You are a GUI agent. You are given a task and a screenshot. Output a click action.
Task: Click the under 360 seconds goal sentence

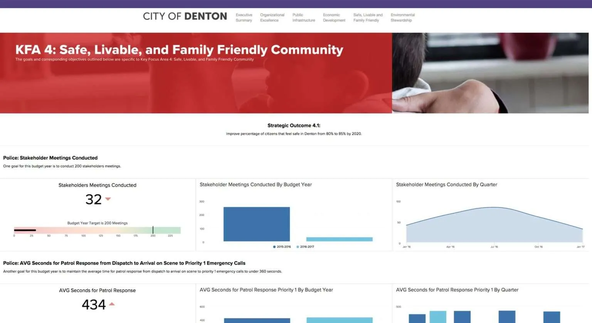pyautogui.click(x=143, y=271)
